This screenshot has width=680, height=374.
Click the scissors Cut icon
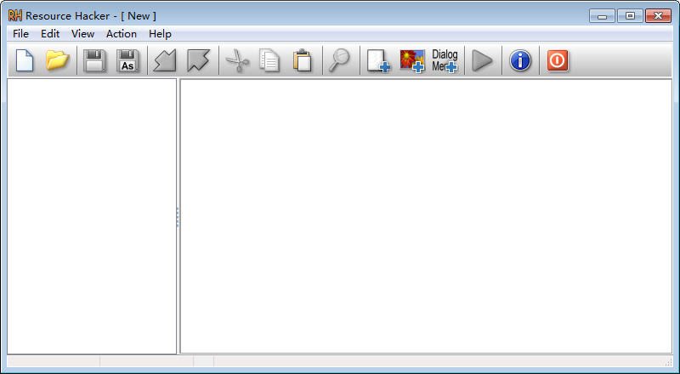point(237,60)
